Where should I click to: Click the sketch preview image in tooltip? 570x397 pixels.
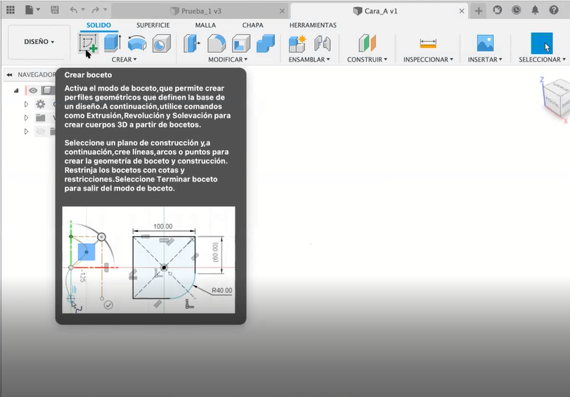[149, 260]
